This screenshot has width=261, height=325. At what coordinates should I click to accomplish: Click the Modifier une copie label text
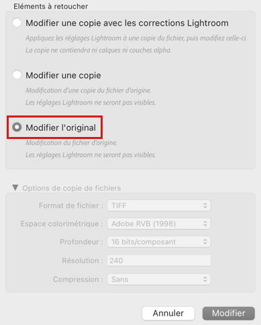coord(63,75)
